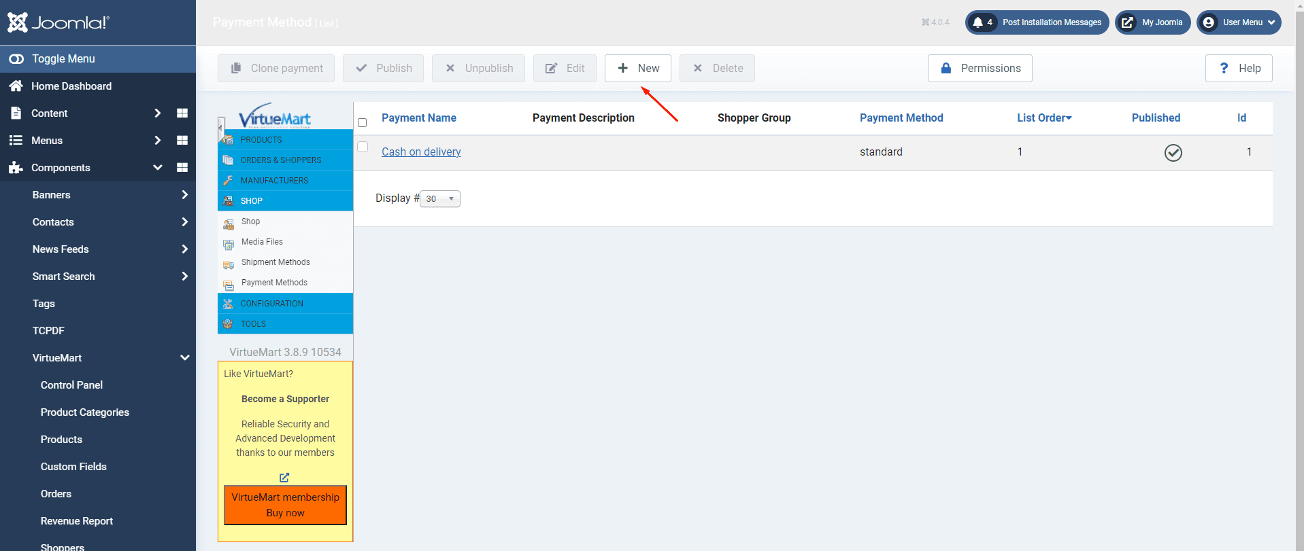
Task: Click the Home Dashboard house icon
Action: (x=16, y=86)
